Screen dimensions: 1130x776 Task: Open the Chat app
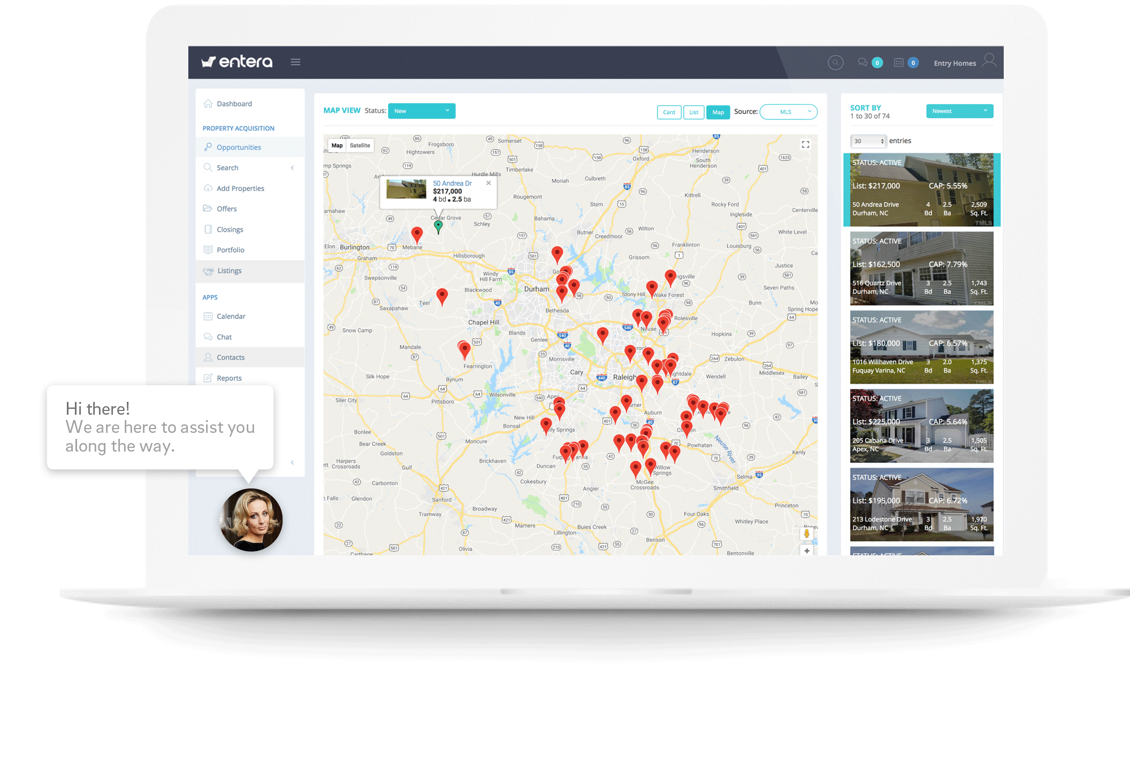(224, 337)
